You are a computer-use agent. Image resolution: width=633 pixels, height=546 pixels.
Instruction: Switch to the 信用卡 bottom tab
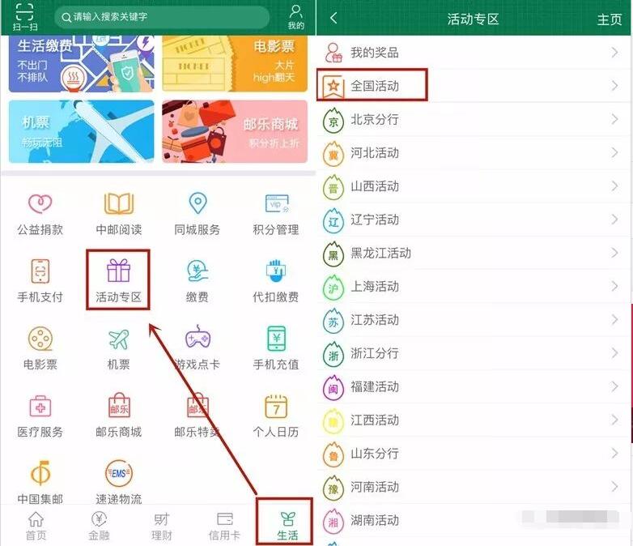[x=224, y=526]
